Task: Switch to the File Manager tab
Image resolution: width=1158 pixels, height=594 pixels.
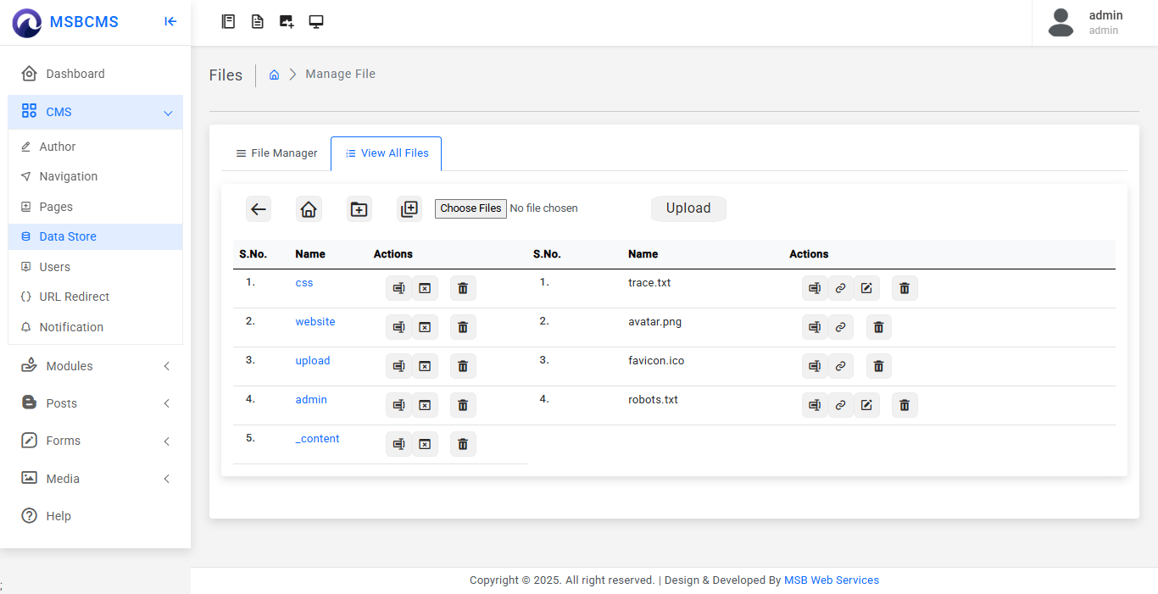Action: [x=276, y=153]
